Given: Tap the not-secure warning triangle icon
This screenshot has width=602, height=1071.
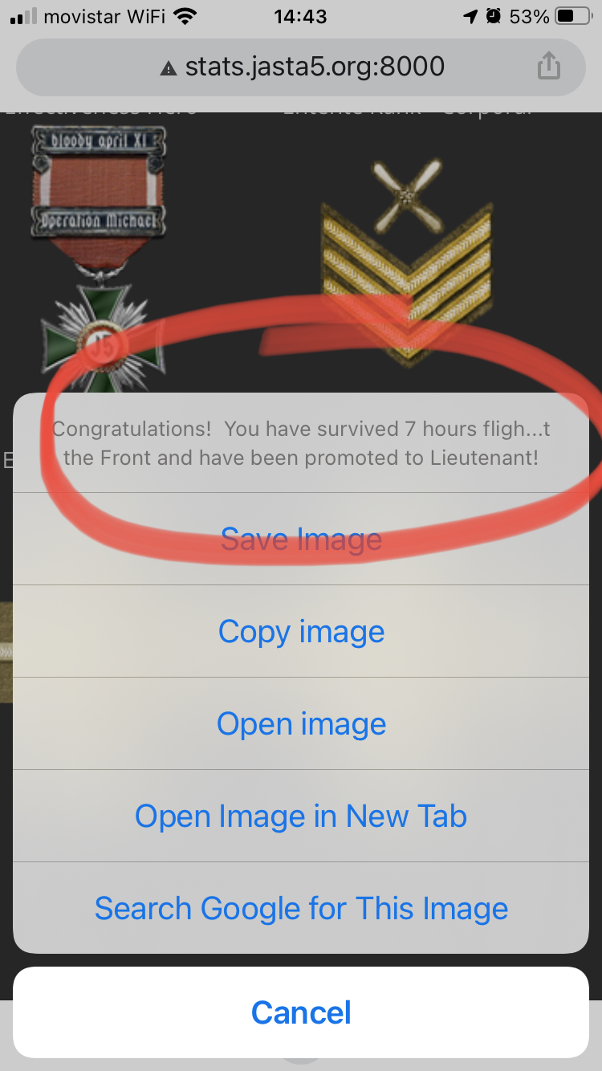Looking at the screenshot, I should coord(168,68).
